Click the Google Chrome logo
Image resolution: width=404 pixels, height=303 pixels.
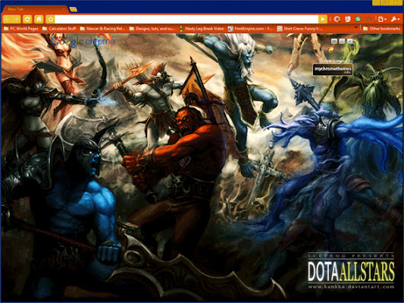(x=83, y=42)
